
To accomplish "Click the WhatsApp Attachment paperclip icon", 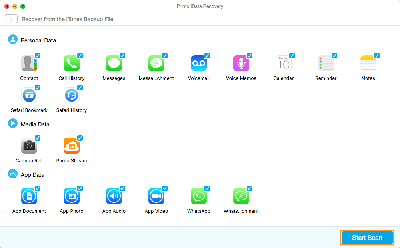I will [x=241, y=196].
